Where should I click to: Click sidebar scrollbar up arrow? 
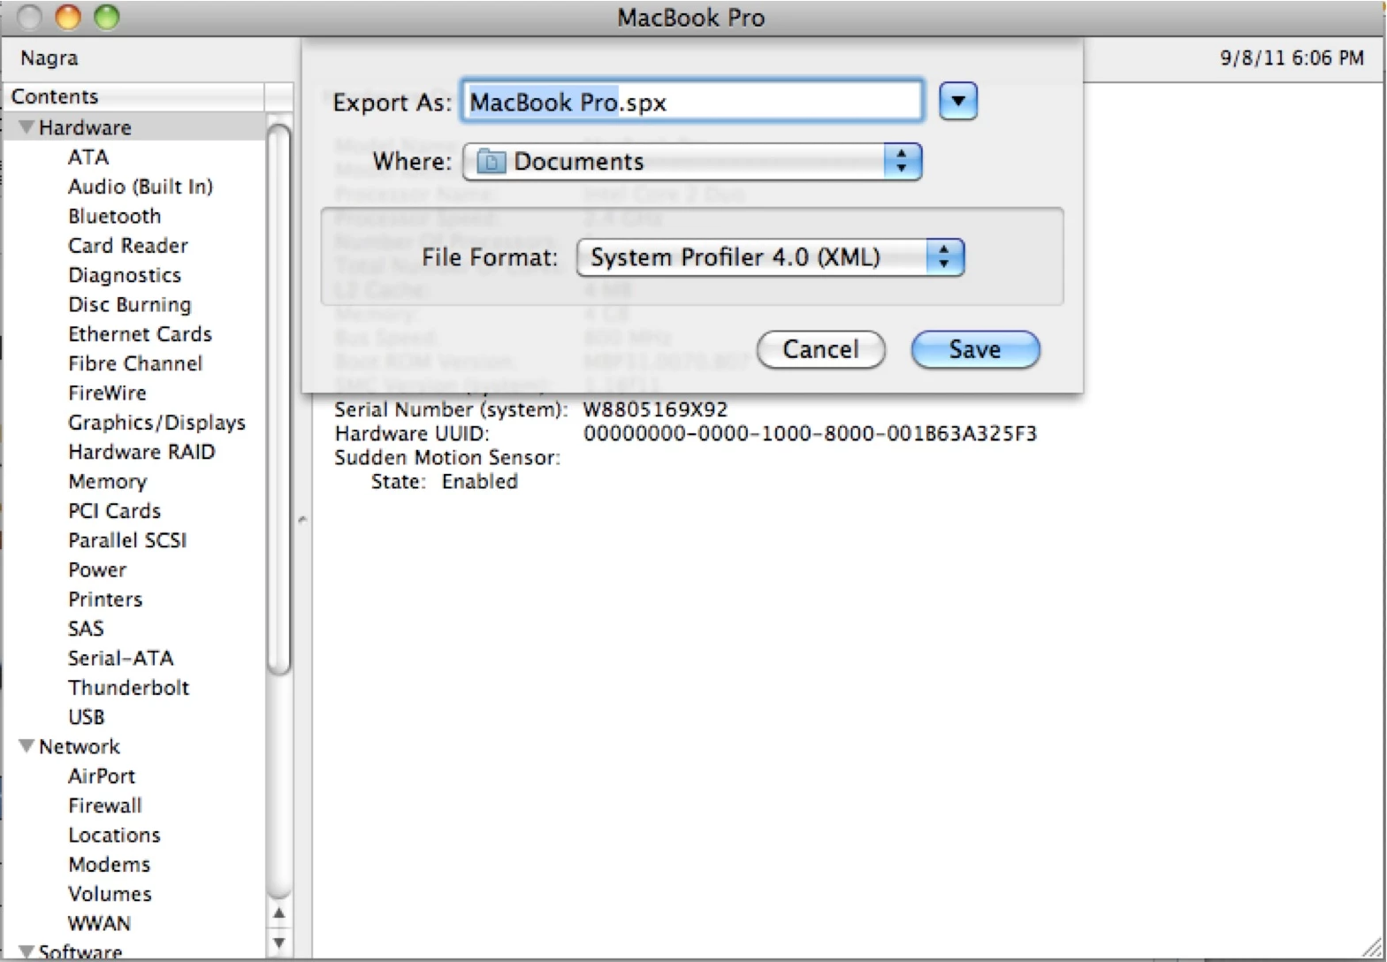(x=278, y=913)
